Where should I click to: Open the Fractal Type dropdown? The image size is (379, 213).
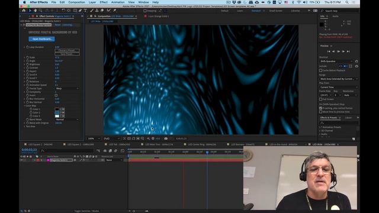coord(67,89)
